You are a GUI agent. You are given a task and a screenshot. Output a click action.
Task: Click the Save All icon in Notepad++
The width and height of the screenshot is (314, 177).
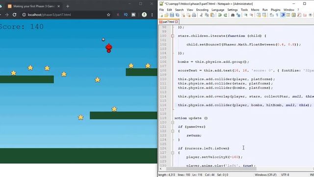178,15
